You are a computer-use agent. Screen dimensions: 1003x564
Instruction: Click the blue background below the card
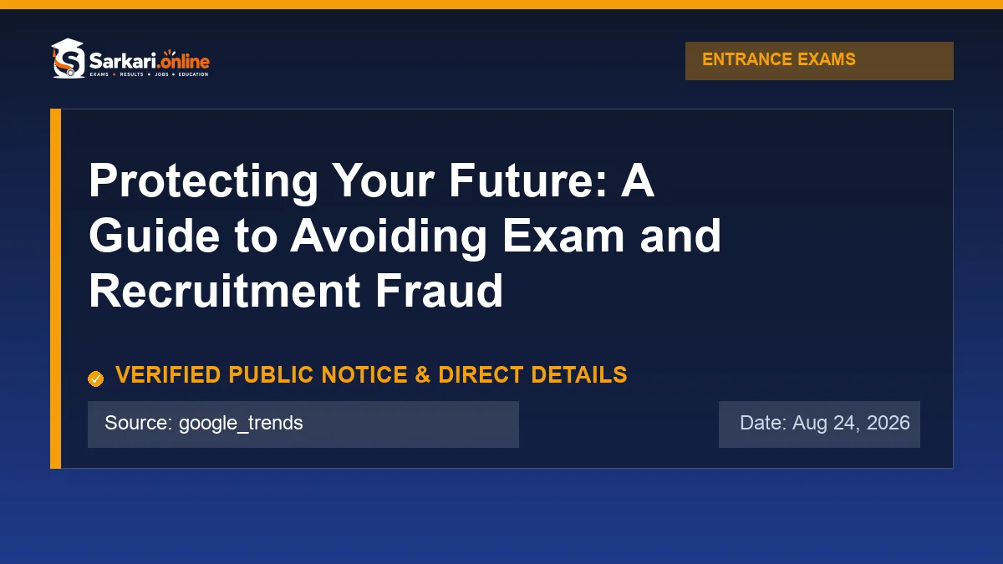click(x=501, y=516)
